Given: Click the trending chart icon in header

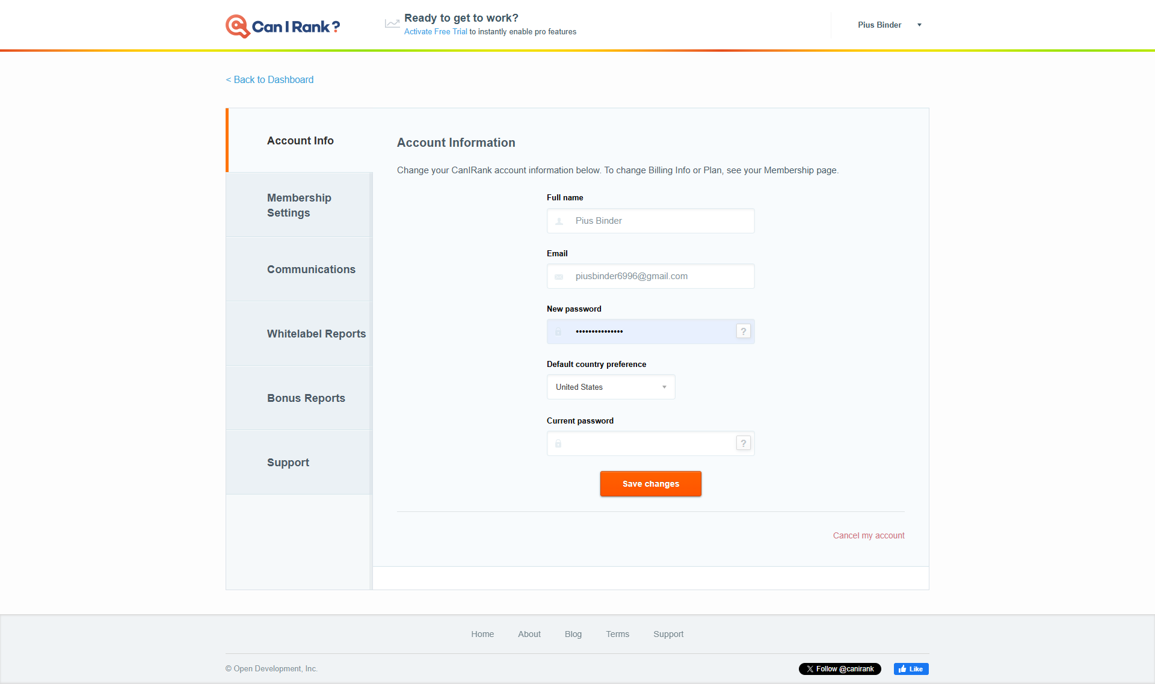Looking at the screenshot, I should (x=392, y=24).
